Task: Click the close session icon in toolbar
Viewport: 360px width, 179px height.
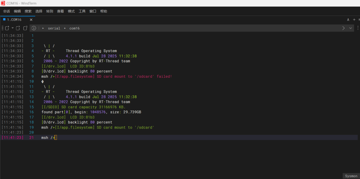Action: click(18, 28)
